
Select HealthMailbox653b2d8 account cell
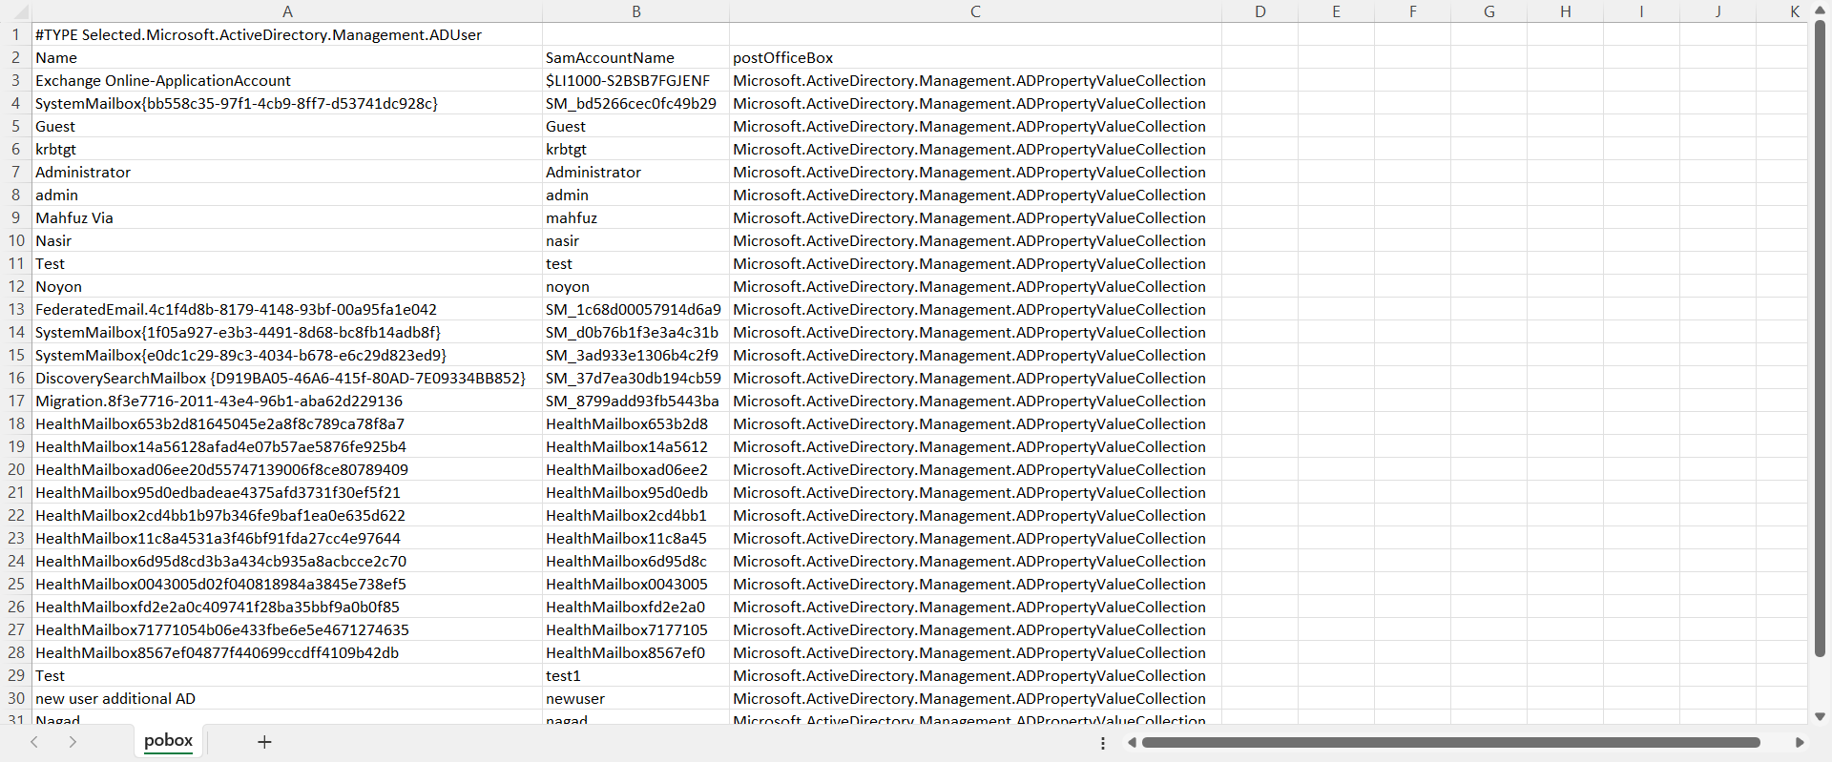(635, 423)
